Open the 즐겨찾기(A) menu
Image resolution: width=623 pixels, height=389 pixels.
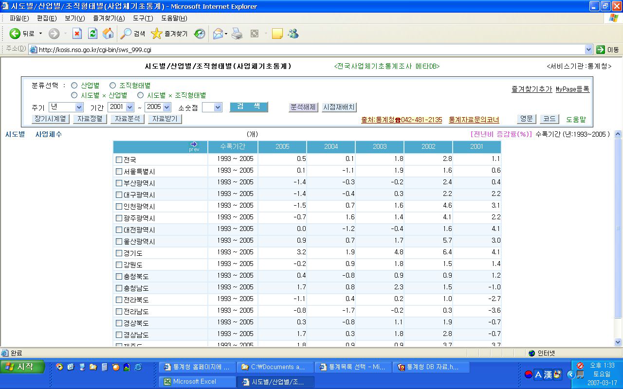click(109, 18)
